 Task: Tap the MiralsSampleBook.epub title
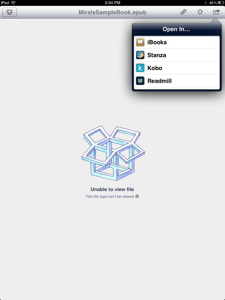pyautogui.click(x=112, y=12)
